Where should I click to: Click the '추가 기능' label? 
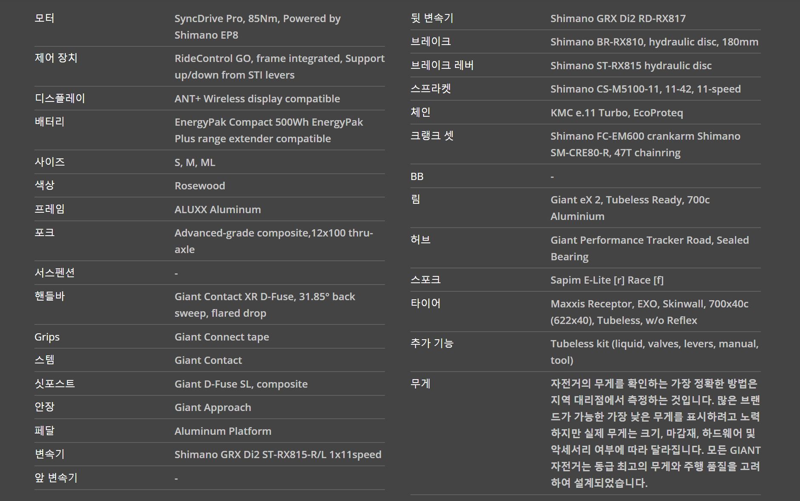432,343
